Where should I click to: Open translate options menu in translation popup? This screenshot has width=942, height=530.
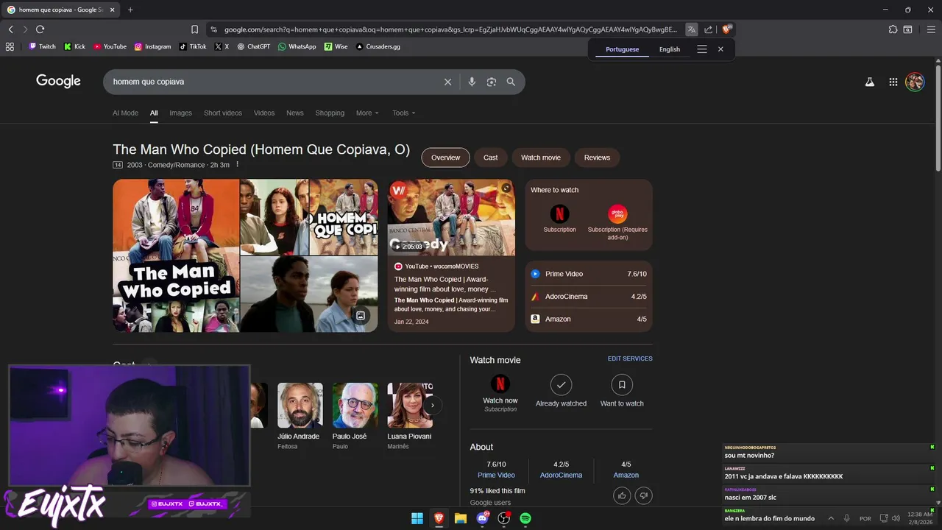702,49
